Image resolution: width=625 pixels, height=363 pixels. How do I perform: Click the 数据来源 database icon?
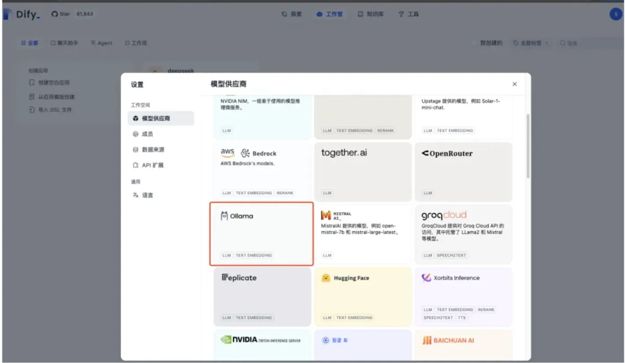point(135,150)
